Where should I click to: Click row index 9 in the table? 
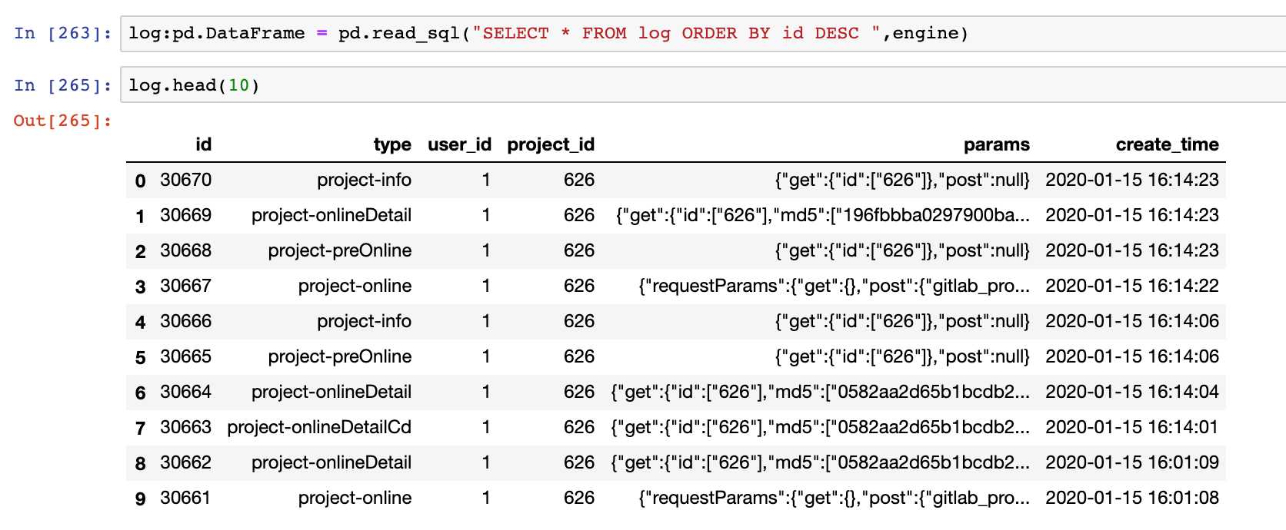(x=140, y=499)
